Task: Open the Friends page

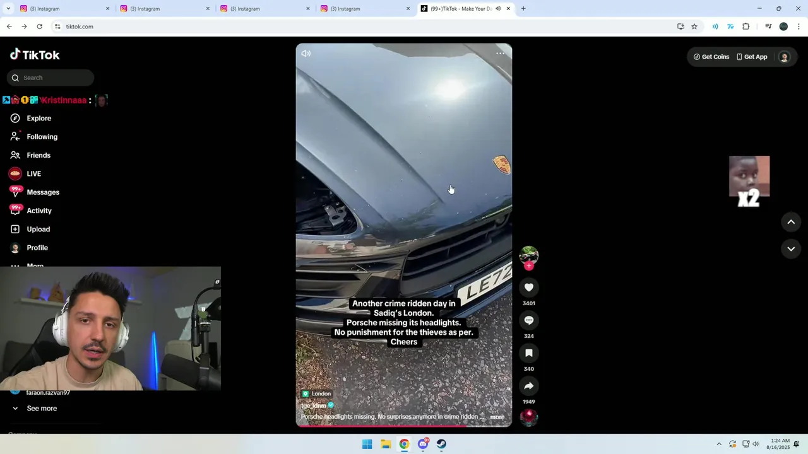Action: [38, 155]
